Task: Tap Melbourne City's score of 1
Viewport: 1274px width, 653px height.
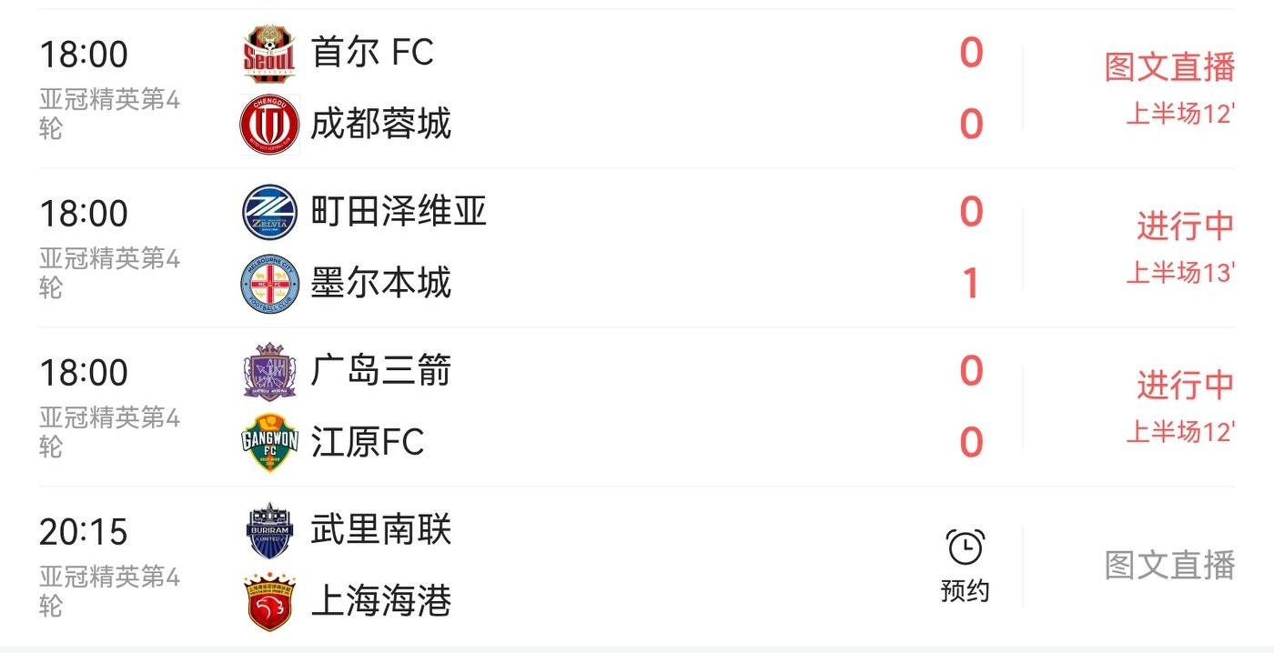Action: point(971,284)
